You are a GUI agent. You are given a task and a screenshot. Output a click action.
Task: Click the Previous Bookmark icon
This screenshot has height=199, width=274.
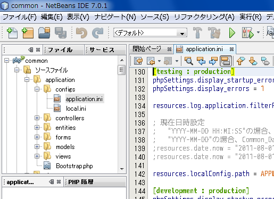coord(241,61)
